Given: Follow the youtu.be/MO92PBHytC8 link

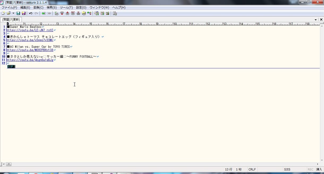Looking at the screenshot, I should coord(30,50).
